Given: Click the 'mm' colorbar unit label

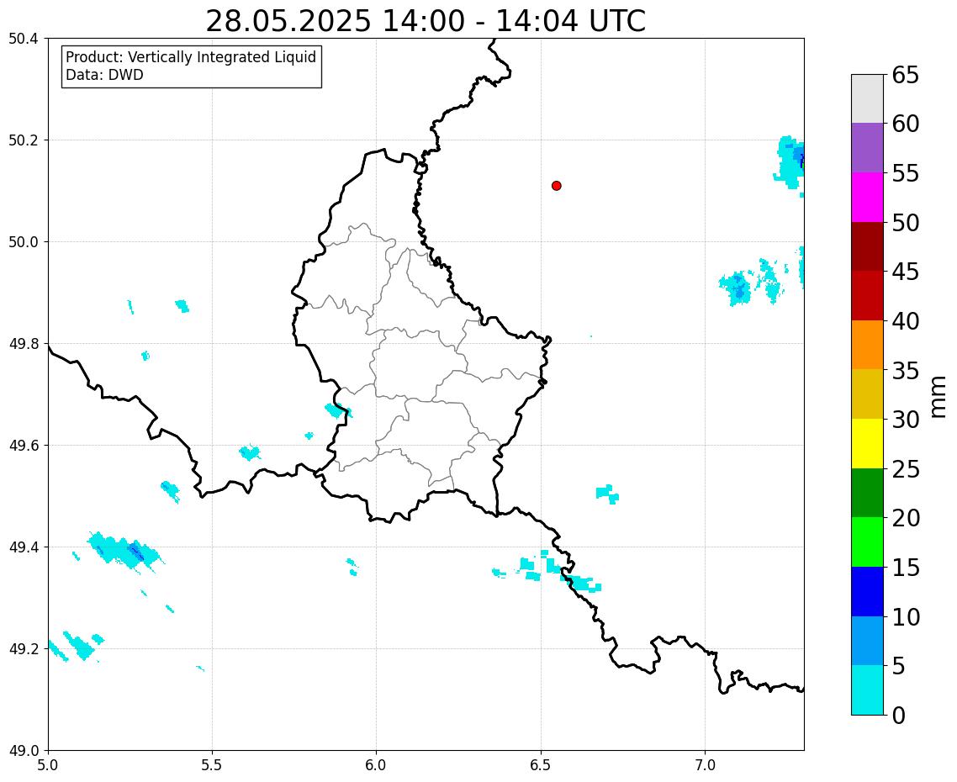Looking at the screenshot, I should pyautogui.click(x=938, y=397).
